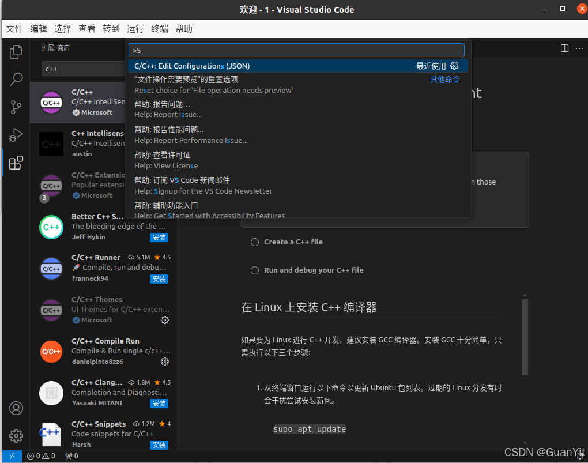This screenshot has width=588, height=463.
Task: Click the 扩展: 商店 panel title
Action: (x=55, y=48)
